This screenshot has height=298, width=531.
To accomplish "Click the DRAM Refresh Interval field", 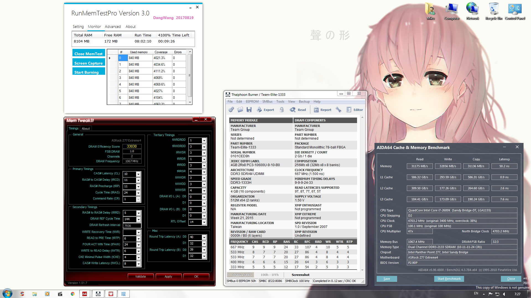I will pyautogui.click(x=132, y=226).
